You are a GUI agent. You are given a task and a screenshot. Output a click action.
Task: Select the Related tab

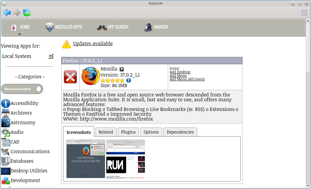tap(106, 132)
